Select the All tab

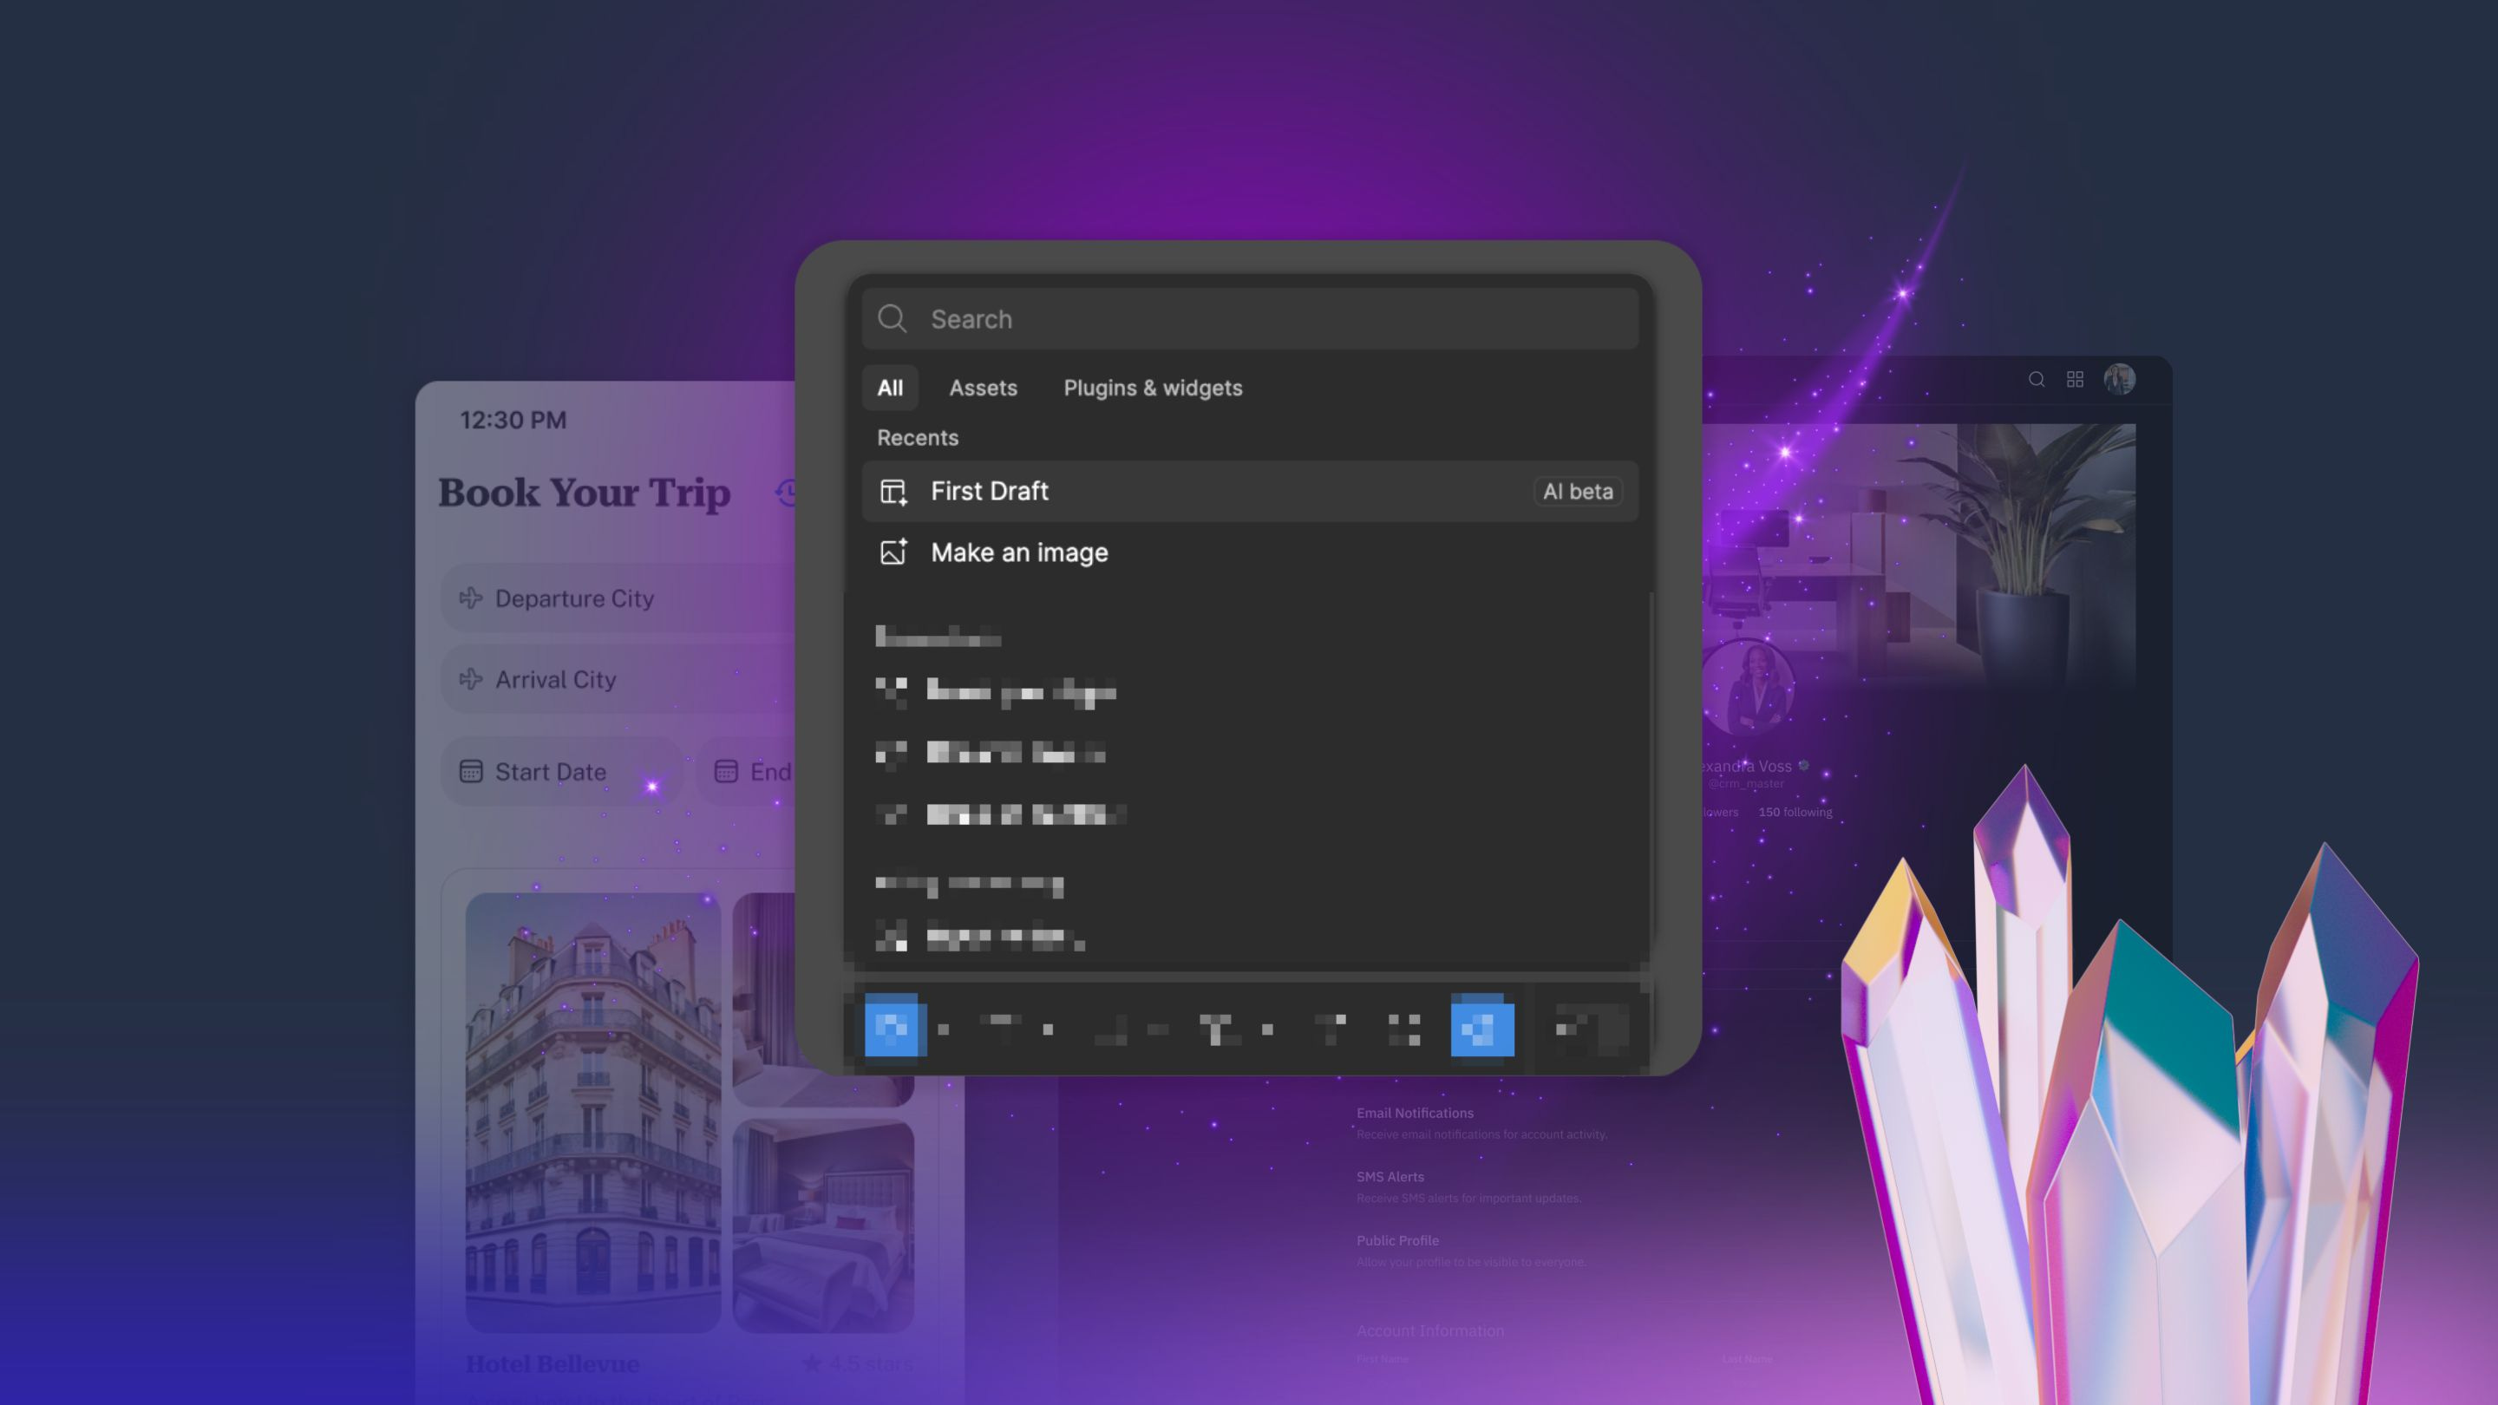889,388
